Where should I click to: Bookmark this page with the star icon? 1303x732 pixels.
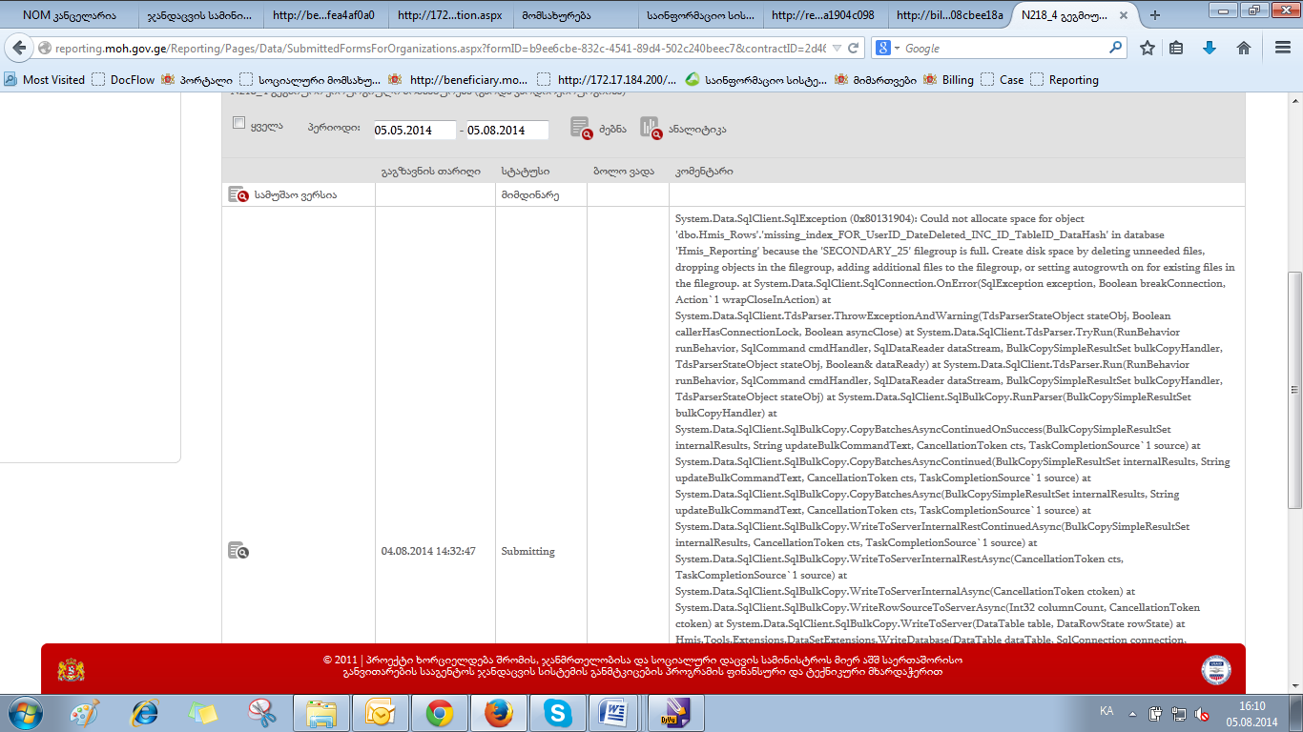pos(1148,48)
